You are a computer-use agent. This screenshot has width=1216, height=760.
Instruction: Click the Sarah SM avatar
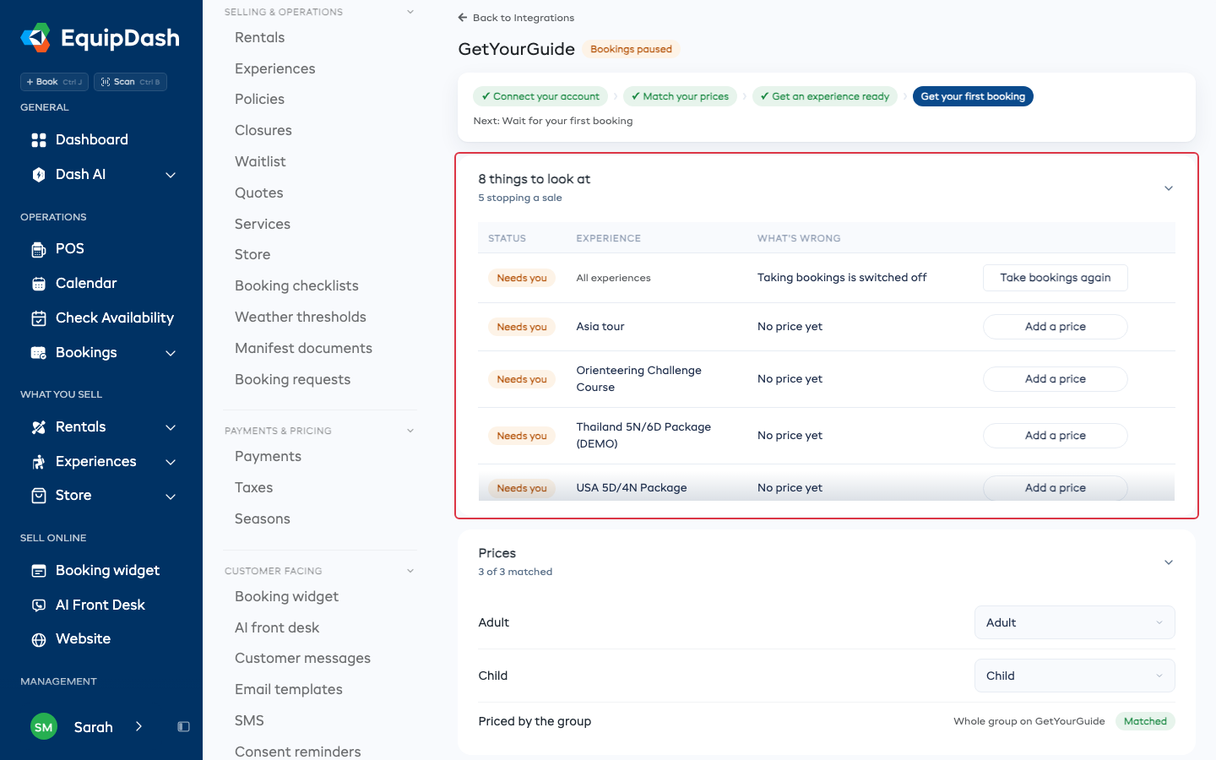pyautogui.click(x=44, y=726)
